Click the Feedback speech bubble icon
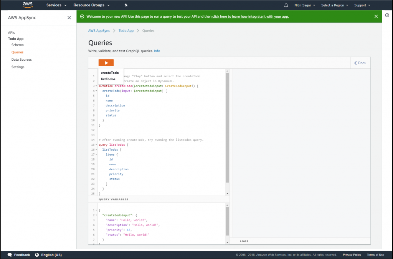393x259 pixels. 10,255
